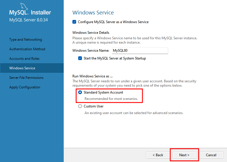Toggle Start the MySQL Server at System Startup
227x162 pixels.
click(80, 58)
